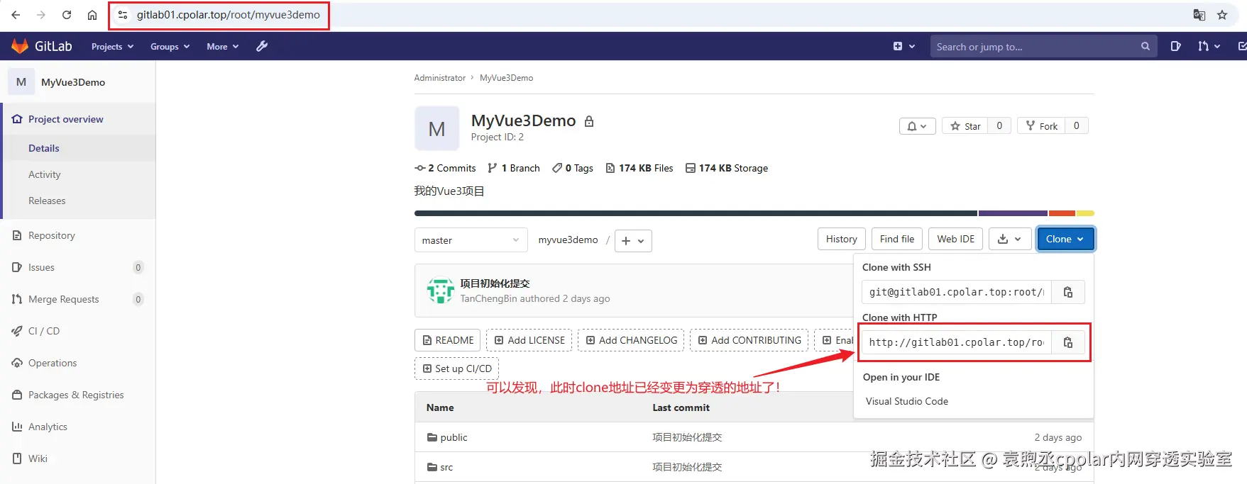Click Add CONTRIBUTING button
This screenshot has height=484, width=1247.
click(x=749, y=340)
